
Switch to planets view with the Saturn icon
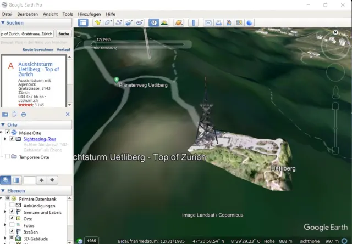pyautogui.click(x=179, y=22)
